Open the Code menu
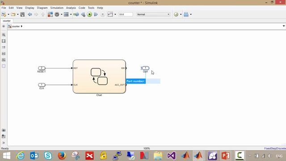This screenshot has width=286, height=161. click(82, 8)
